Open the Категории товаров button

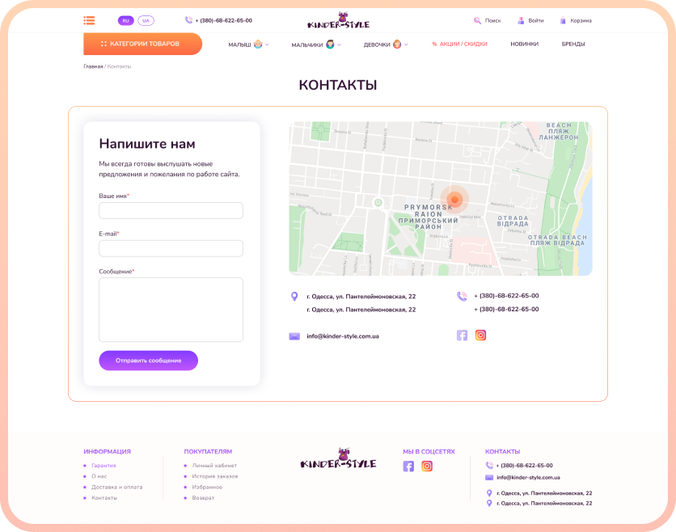(x=142, y=44)
